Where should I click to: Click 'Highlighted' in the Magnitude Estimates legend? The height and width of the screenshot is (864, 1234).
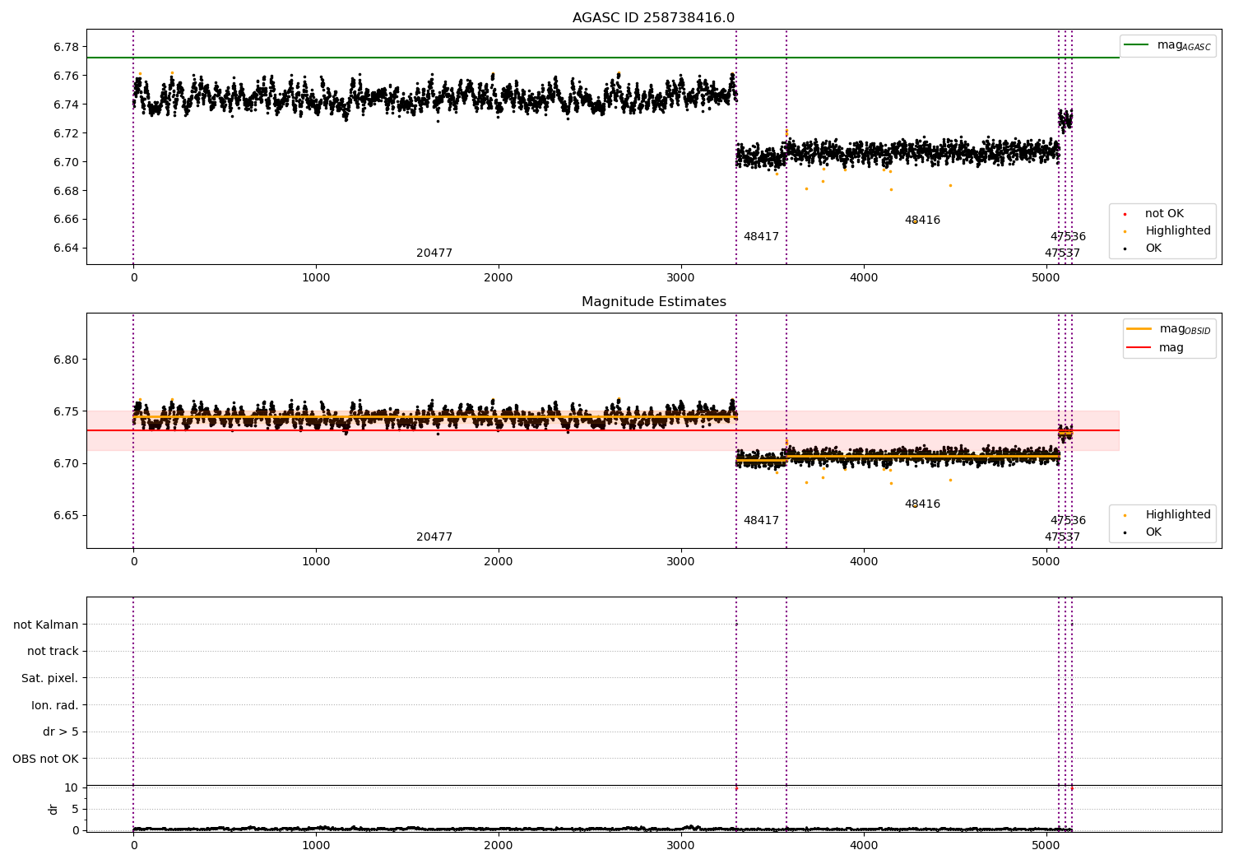[x=1178, y=515]
